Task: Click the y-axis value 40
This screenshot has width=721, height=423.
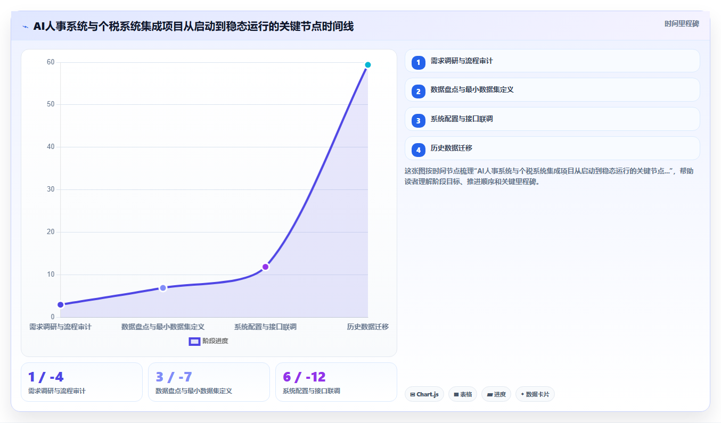Action: pyautogui.click(x=51, y=147)
